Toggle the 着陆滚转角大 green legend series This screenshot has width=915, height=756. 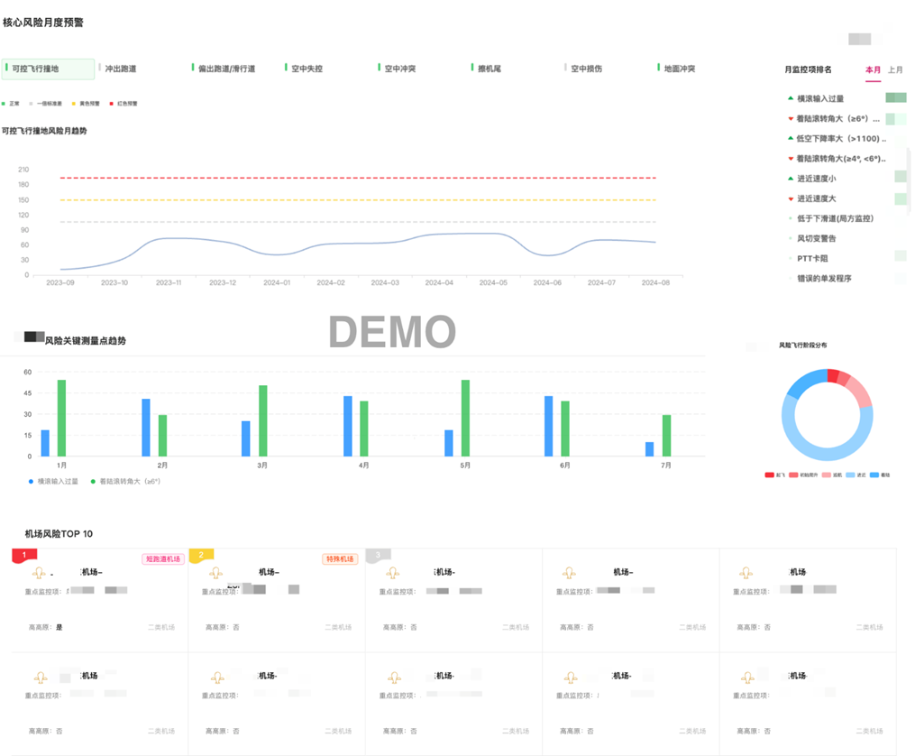124,482
